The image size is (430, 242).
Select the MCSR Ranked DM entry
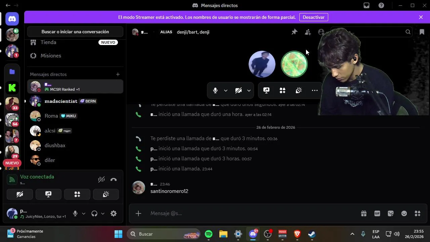pos(75,86)
